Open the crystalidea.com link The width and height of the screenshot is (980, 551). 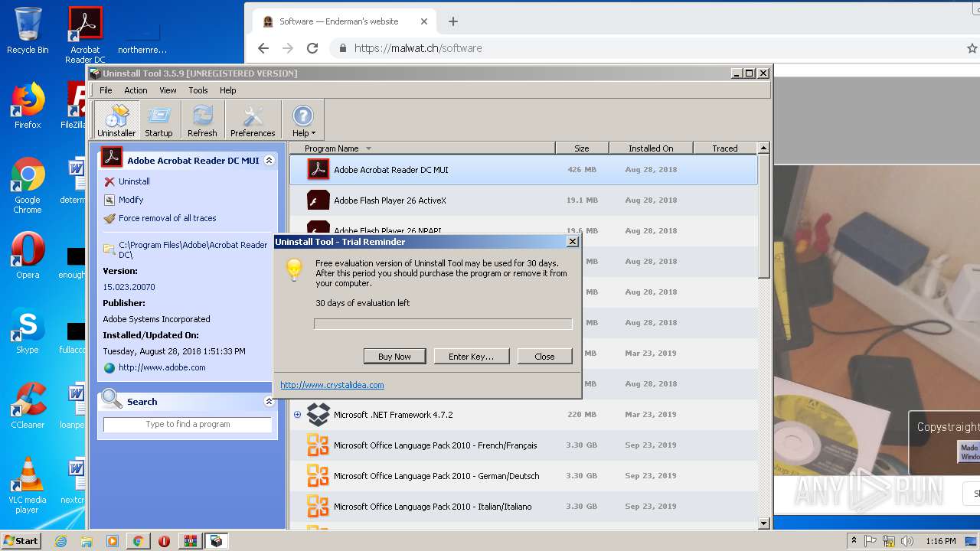(x=332, y=385)
